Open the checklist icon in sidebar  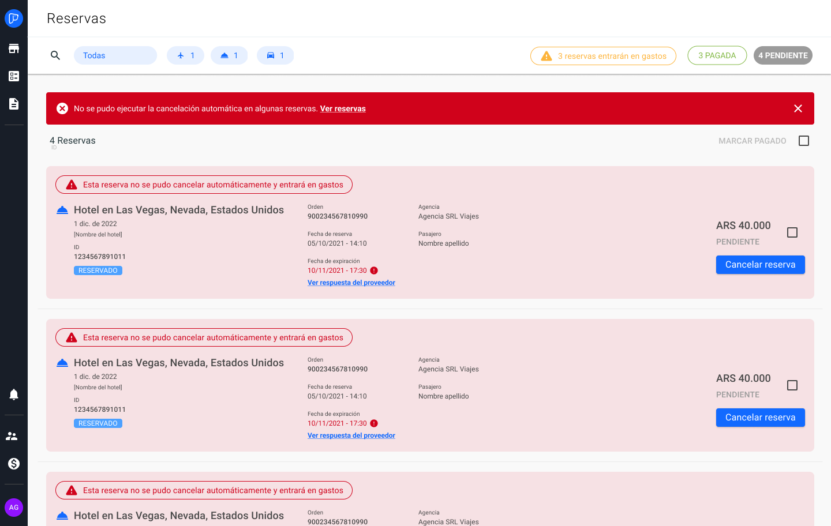click(x=14, y=76)
